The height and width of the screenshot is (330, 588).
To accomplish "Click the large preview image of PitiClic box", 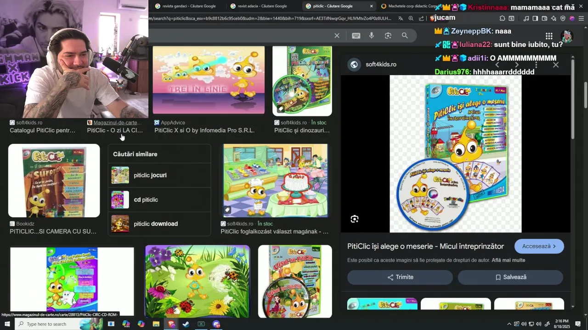I will (456, 154).
